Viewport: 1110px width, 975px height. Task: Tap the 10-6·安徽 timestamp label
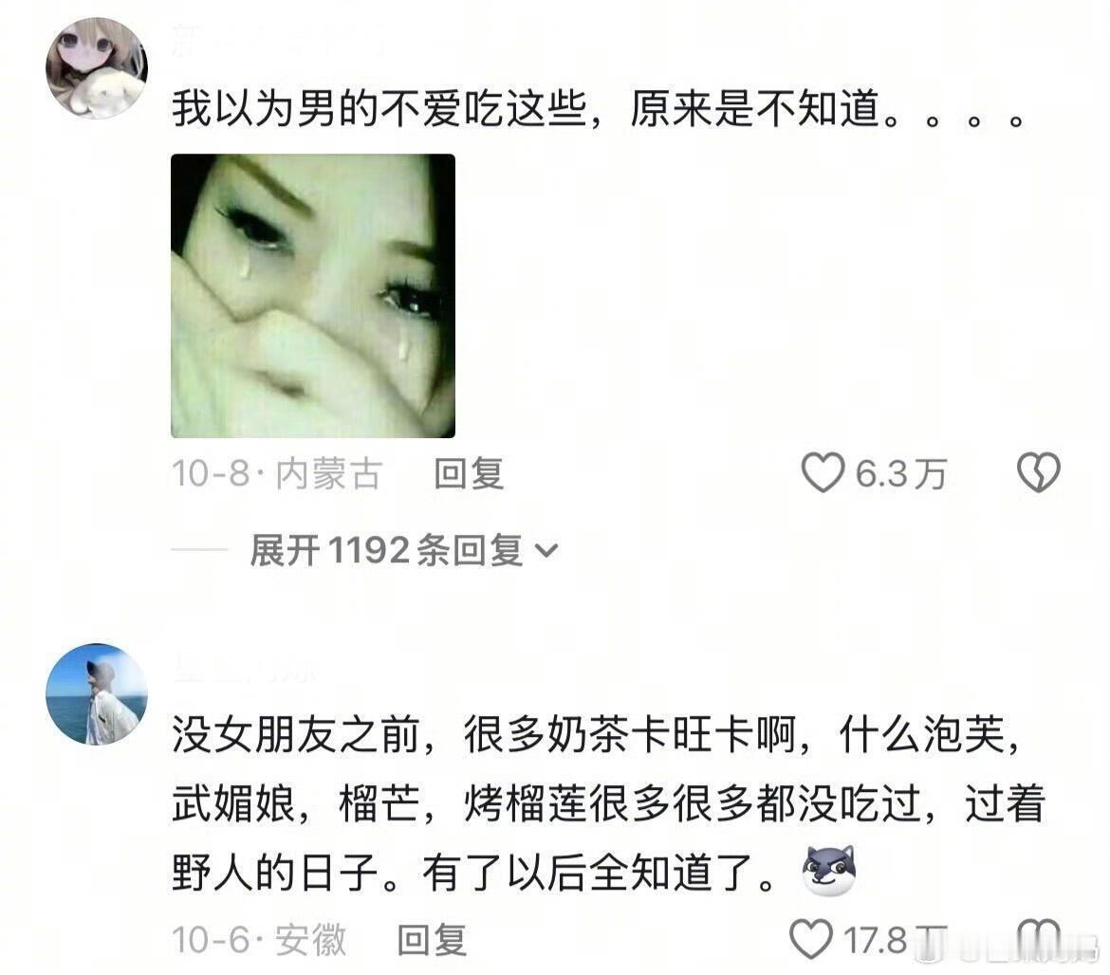259,940
